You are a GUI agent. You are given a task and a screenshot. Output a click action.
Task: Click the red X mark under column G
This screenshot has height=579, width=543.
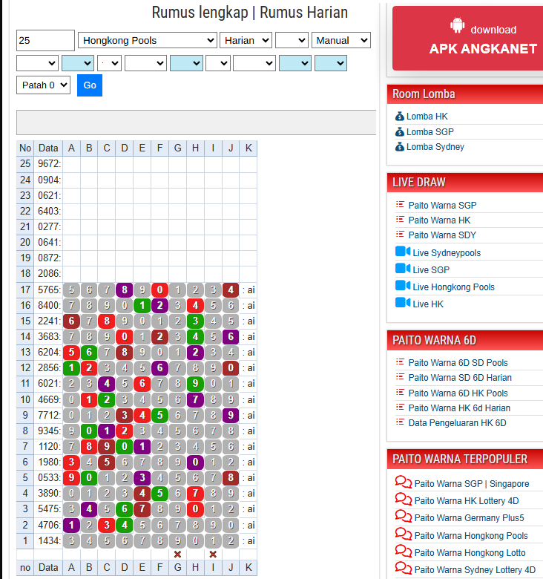point(177,554)
